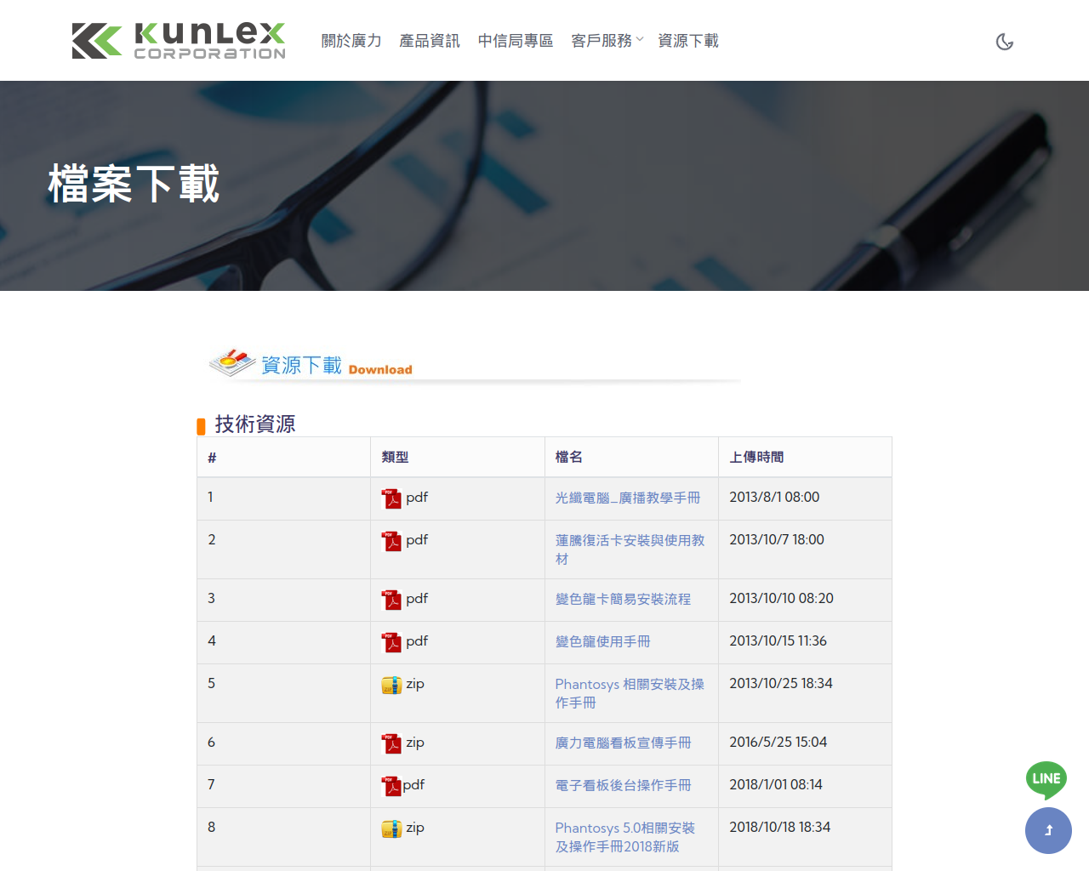1089x871 pixels.
Task: Click PDF icon in row 1
Action: [391, 498]
